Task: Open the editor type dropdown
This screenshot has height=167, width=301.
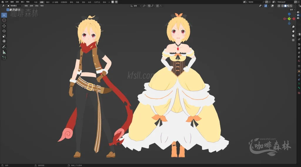Action: 4,6
